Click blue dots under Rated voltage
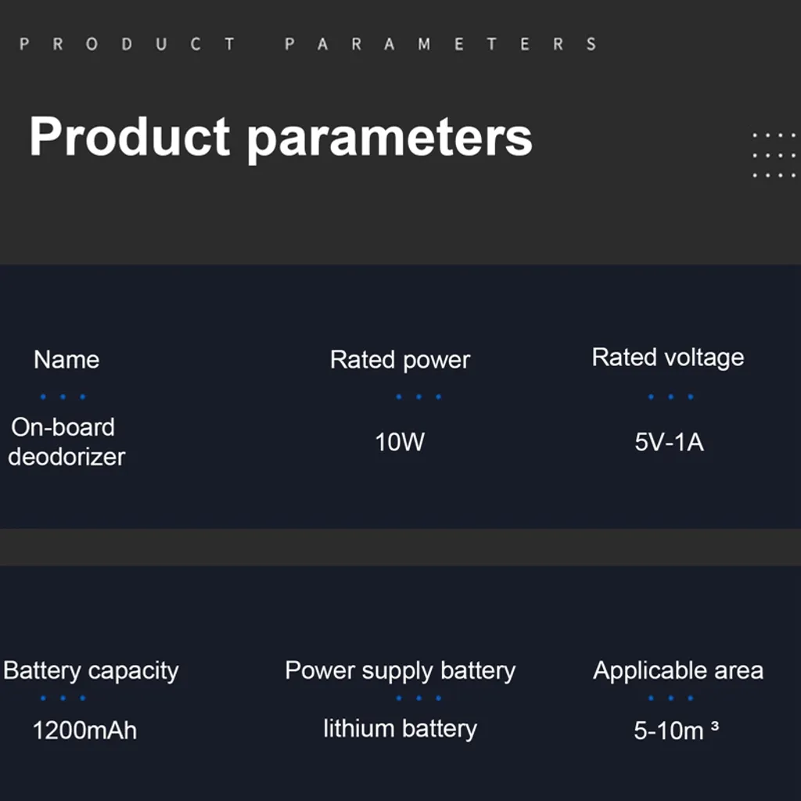801x801 pixels. point(670,397)
